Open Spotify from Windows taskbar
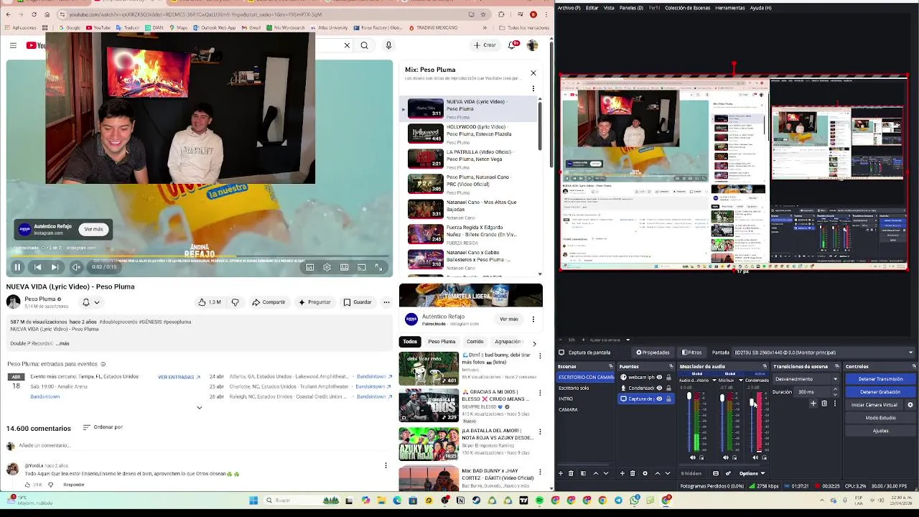Screen dimensions: 919x517 tap(539, 500)
